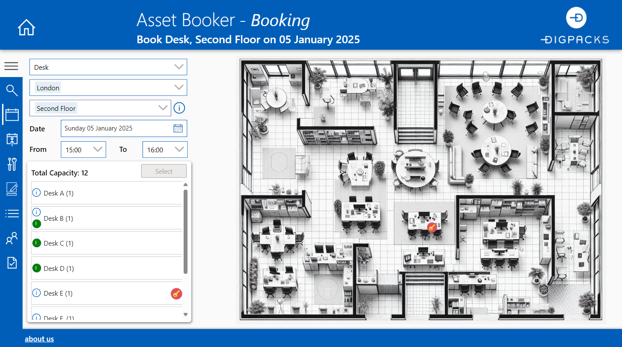
Task: Open the date picker calendar icon
Action: click(x=178, y=128)
